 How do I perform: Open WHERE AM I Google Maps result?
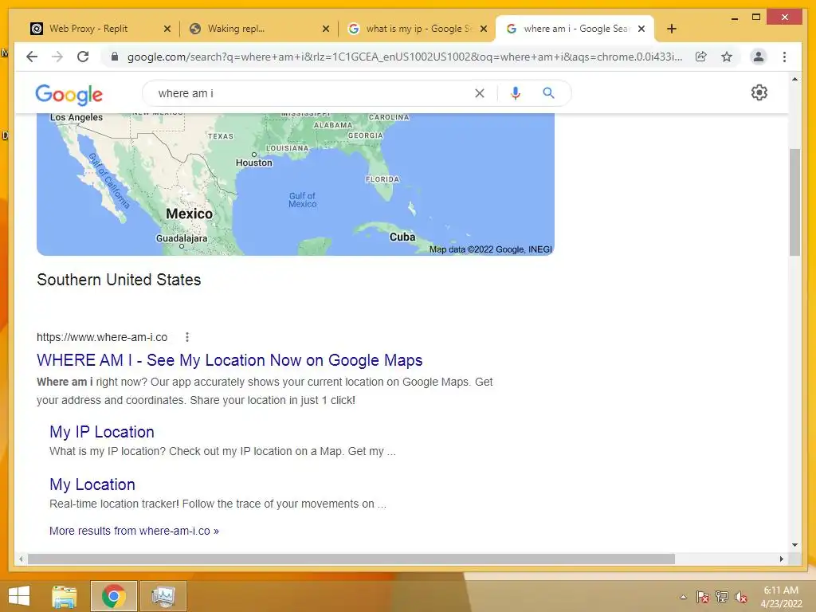point(229,360)
